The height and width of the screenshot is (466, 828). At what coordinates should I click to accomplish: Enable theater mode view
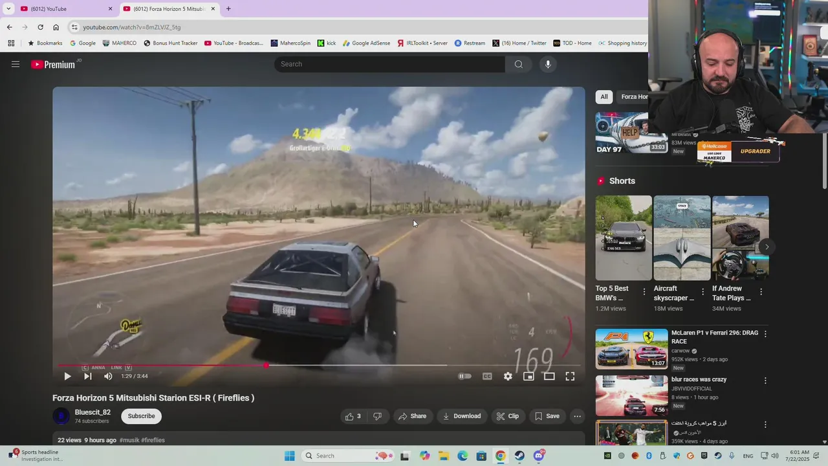point(549,376)
